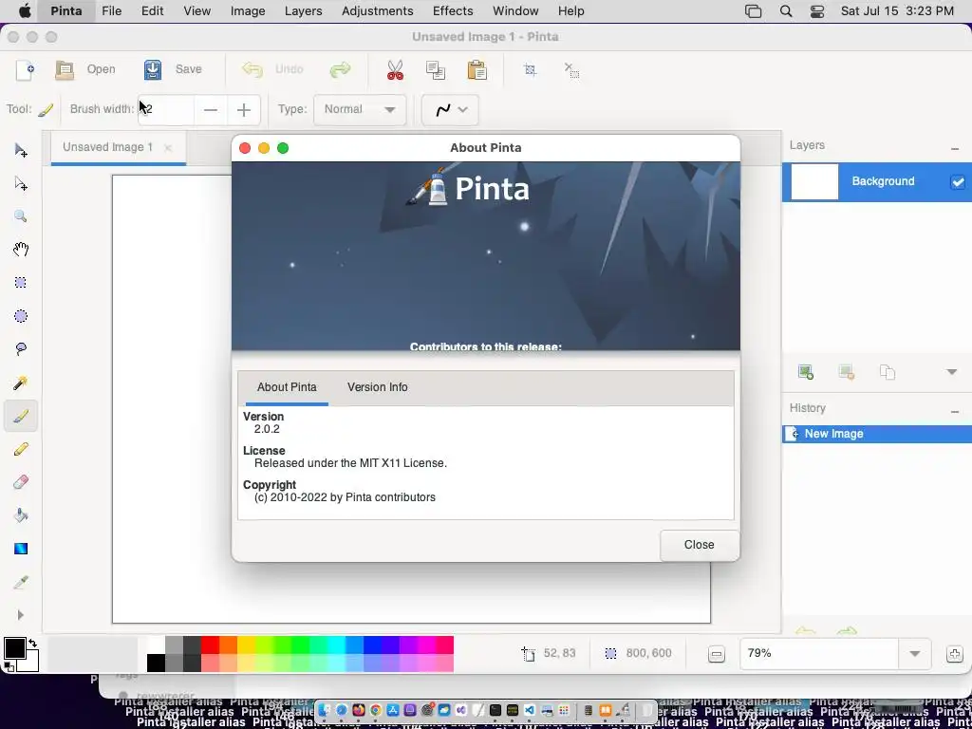Swap primary and secondary colors icon
This screenshot has height=729, width=972.
pyautogui.click(x=32, y=644)
